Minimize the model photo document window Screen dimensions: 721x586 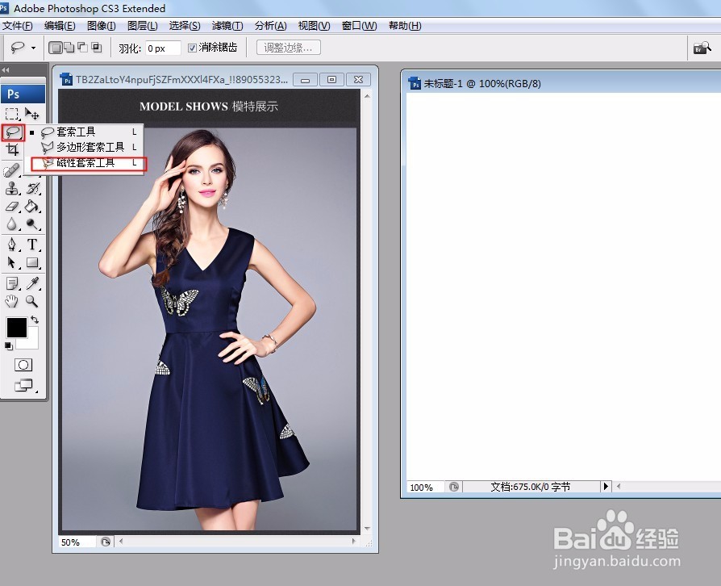305,80
